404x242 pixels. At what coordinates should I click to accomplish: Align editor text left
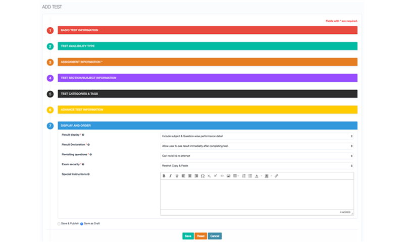point(183,176)
